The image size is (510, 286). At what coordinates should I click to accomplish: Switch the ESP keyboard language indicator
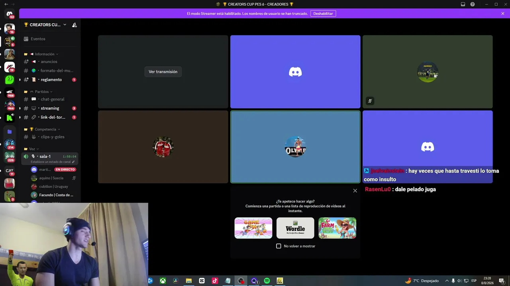474,281
